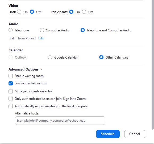The image size is (154, 144).
Task: Select Telephone and Computer Audio
Action: (x=83, y=30)
